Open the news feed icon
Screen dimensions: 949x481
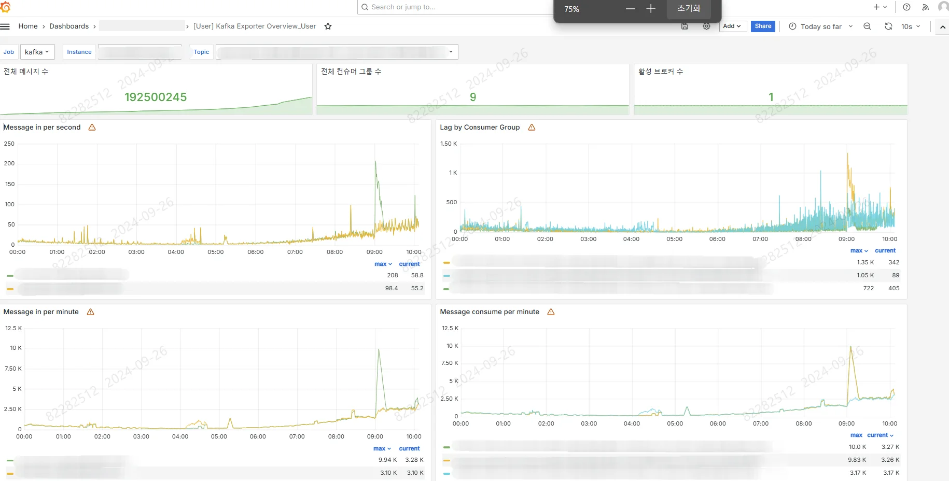coord(925,7)
